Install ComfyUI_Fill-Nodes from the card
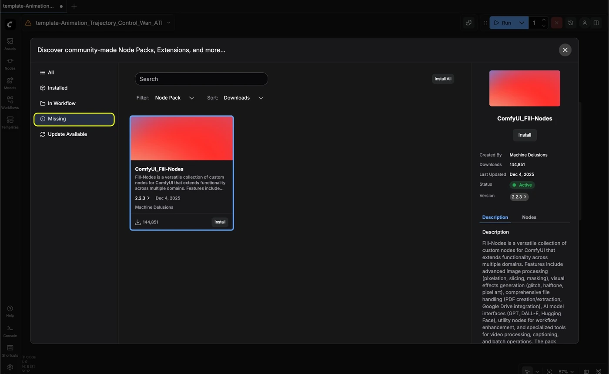 [220, 222]
